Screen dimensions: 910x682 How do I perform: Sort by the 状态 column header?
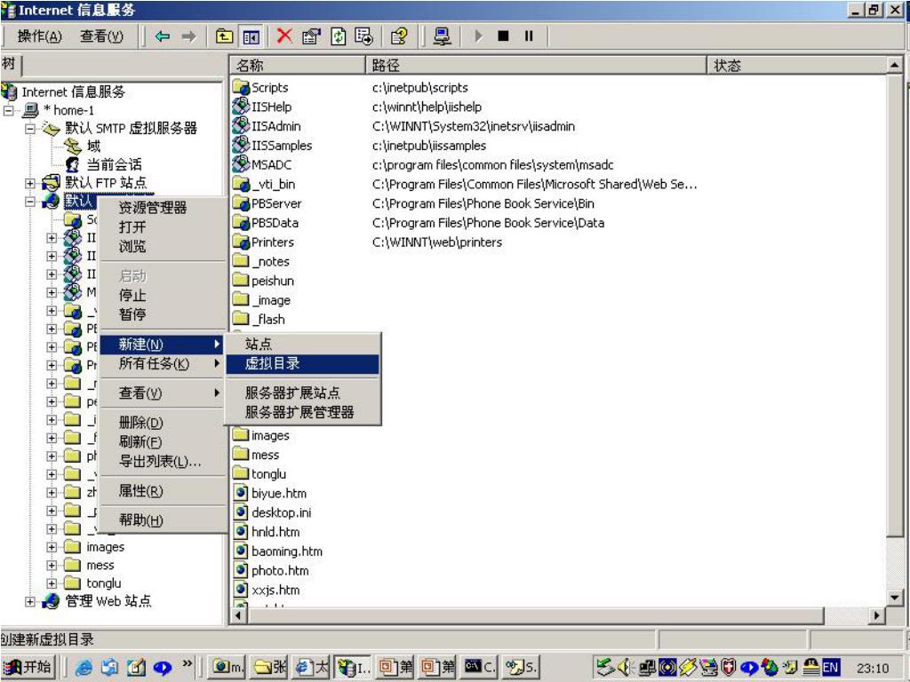[x=797, y=65]
